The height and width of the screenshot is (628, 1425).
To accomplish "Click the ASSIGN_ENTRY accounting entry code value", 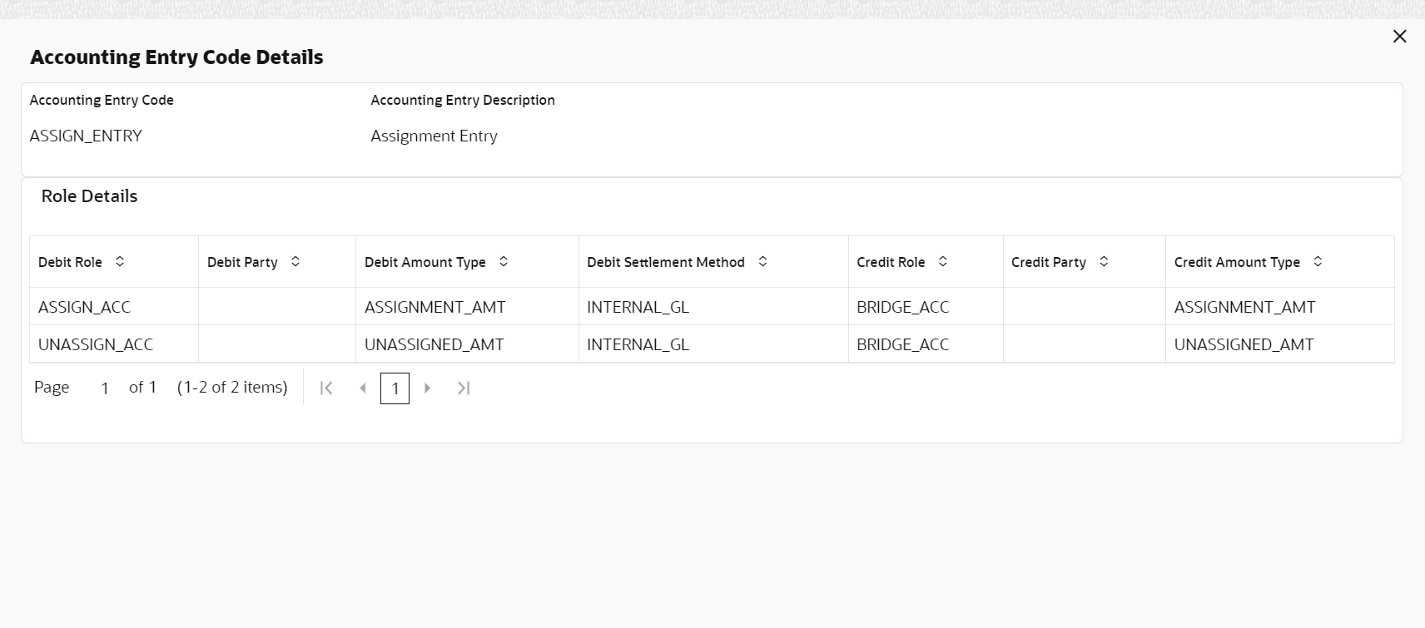I will click(86, 136).
